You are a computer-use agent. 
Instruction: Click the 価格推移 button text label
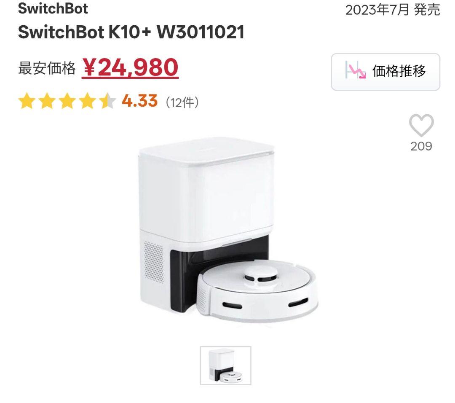click(399, 71)
